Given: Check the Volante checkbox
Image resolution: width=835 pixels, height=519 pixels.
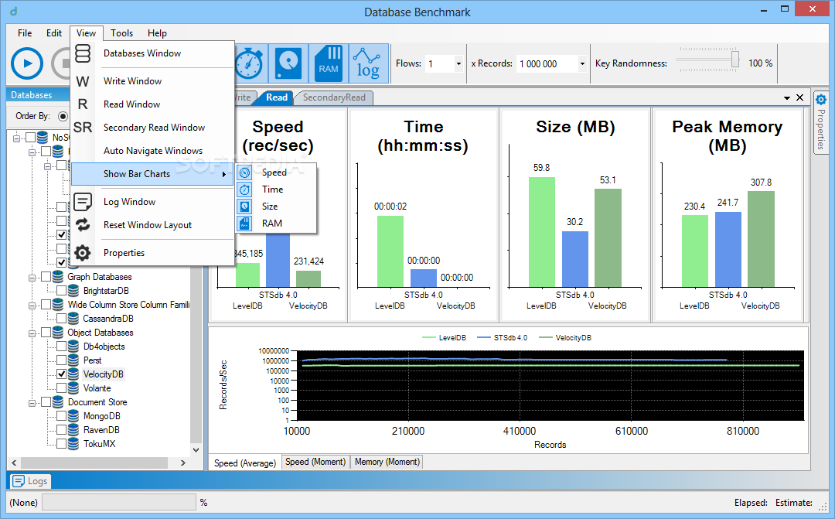Looking at the screenshot, I should (61, 388).
